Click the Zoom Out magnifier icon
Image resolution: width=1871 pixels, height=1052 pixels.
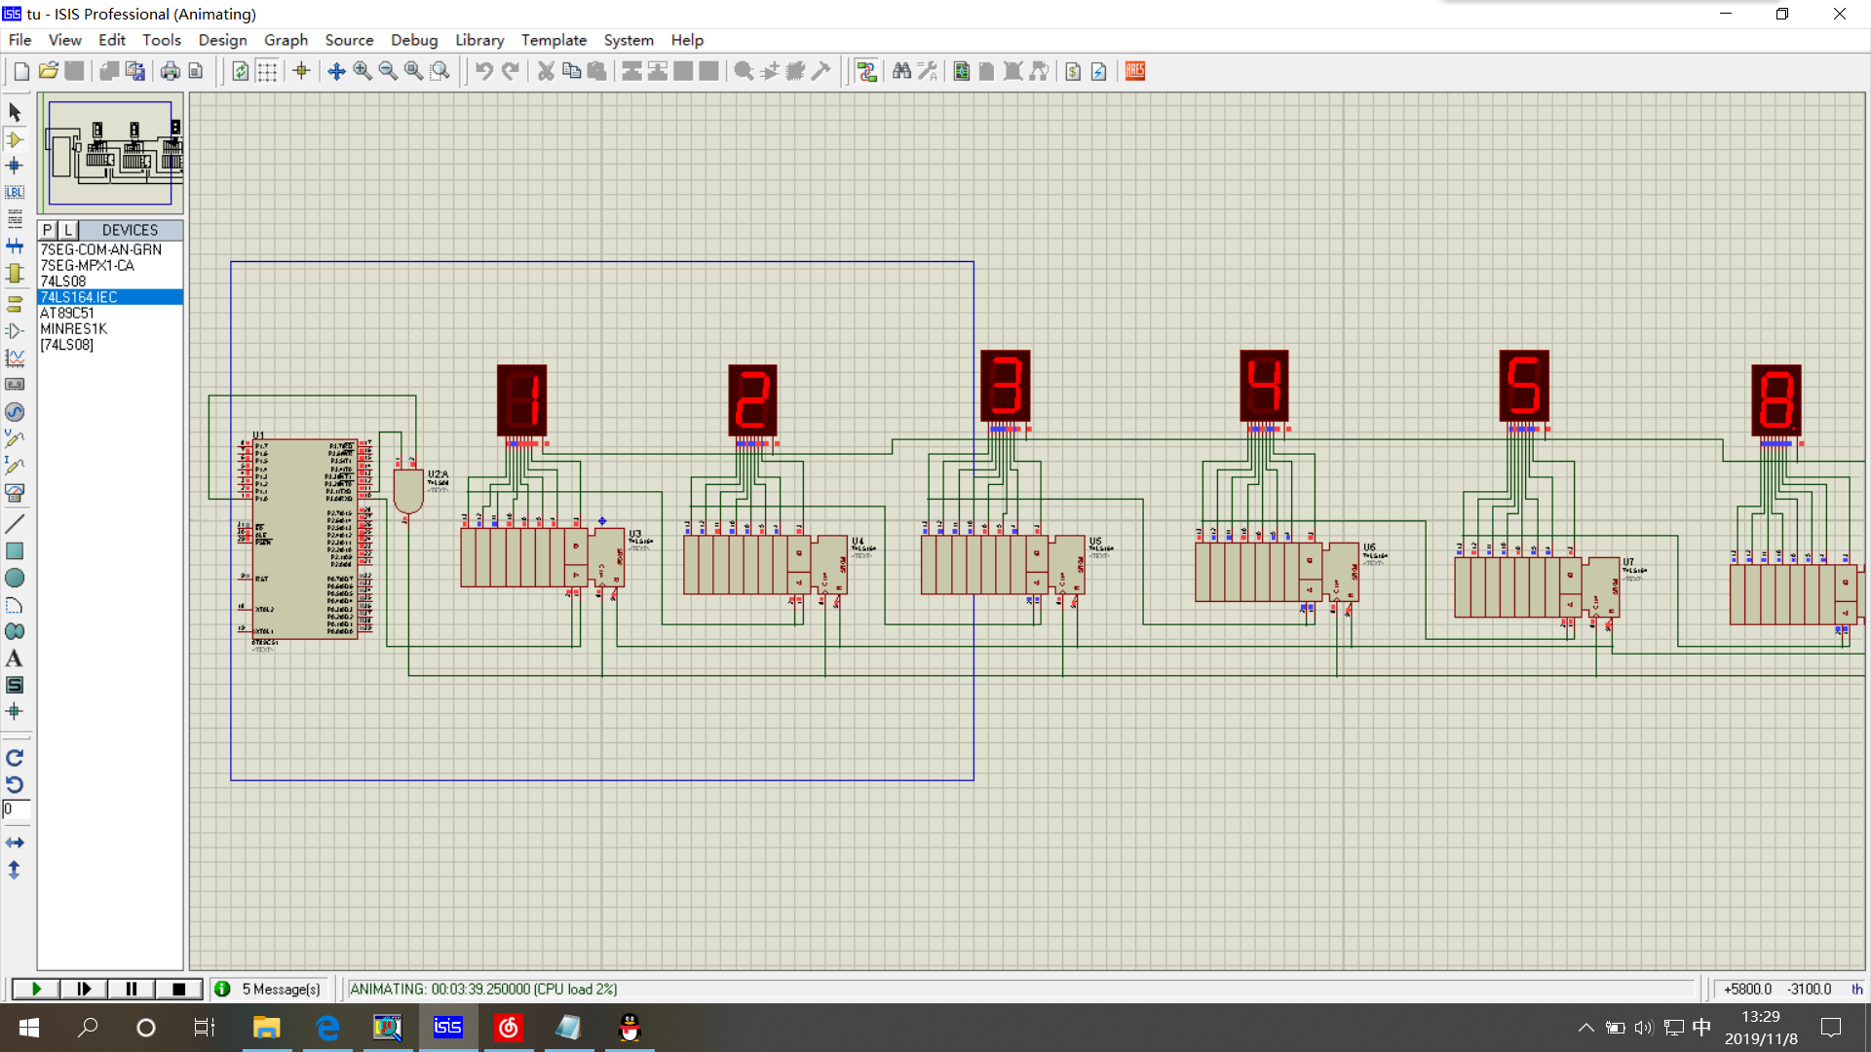point(388,71)
